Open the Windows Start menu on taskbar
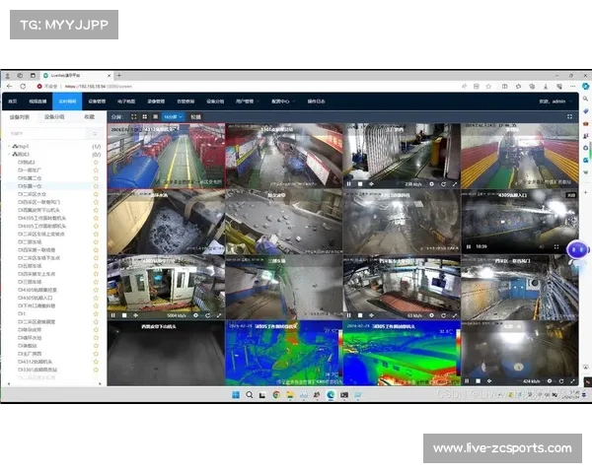 [236, 395]
